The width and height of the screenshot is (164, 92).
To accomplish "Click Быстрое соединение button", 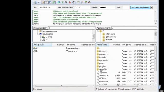I will pos(140,7).
